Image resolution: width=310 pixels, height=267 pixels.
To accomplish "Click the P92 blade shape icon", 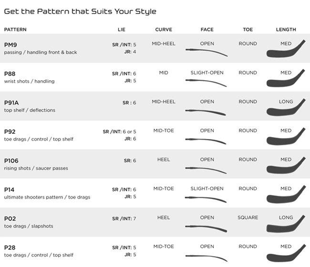I will point(285,138).
